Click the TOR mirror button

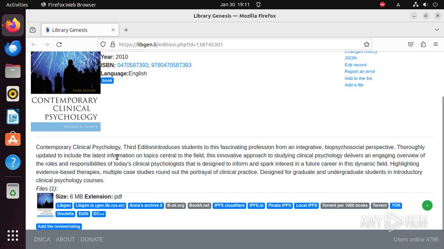[396, 205]
